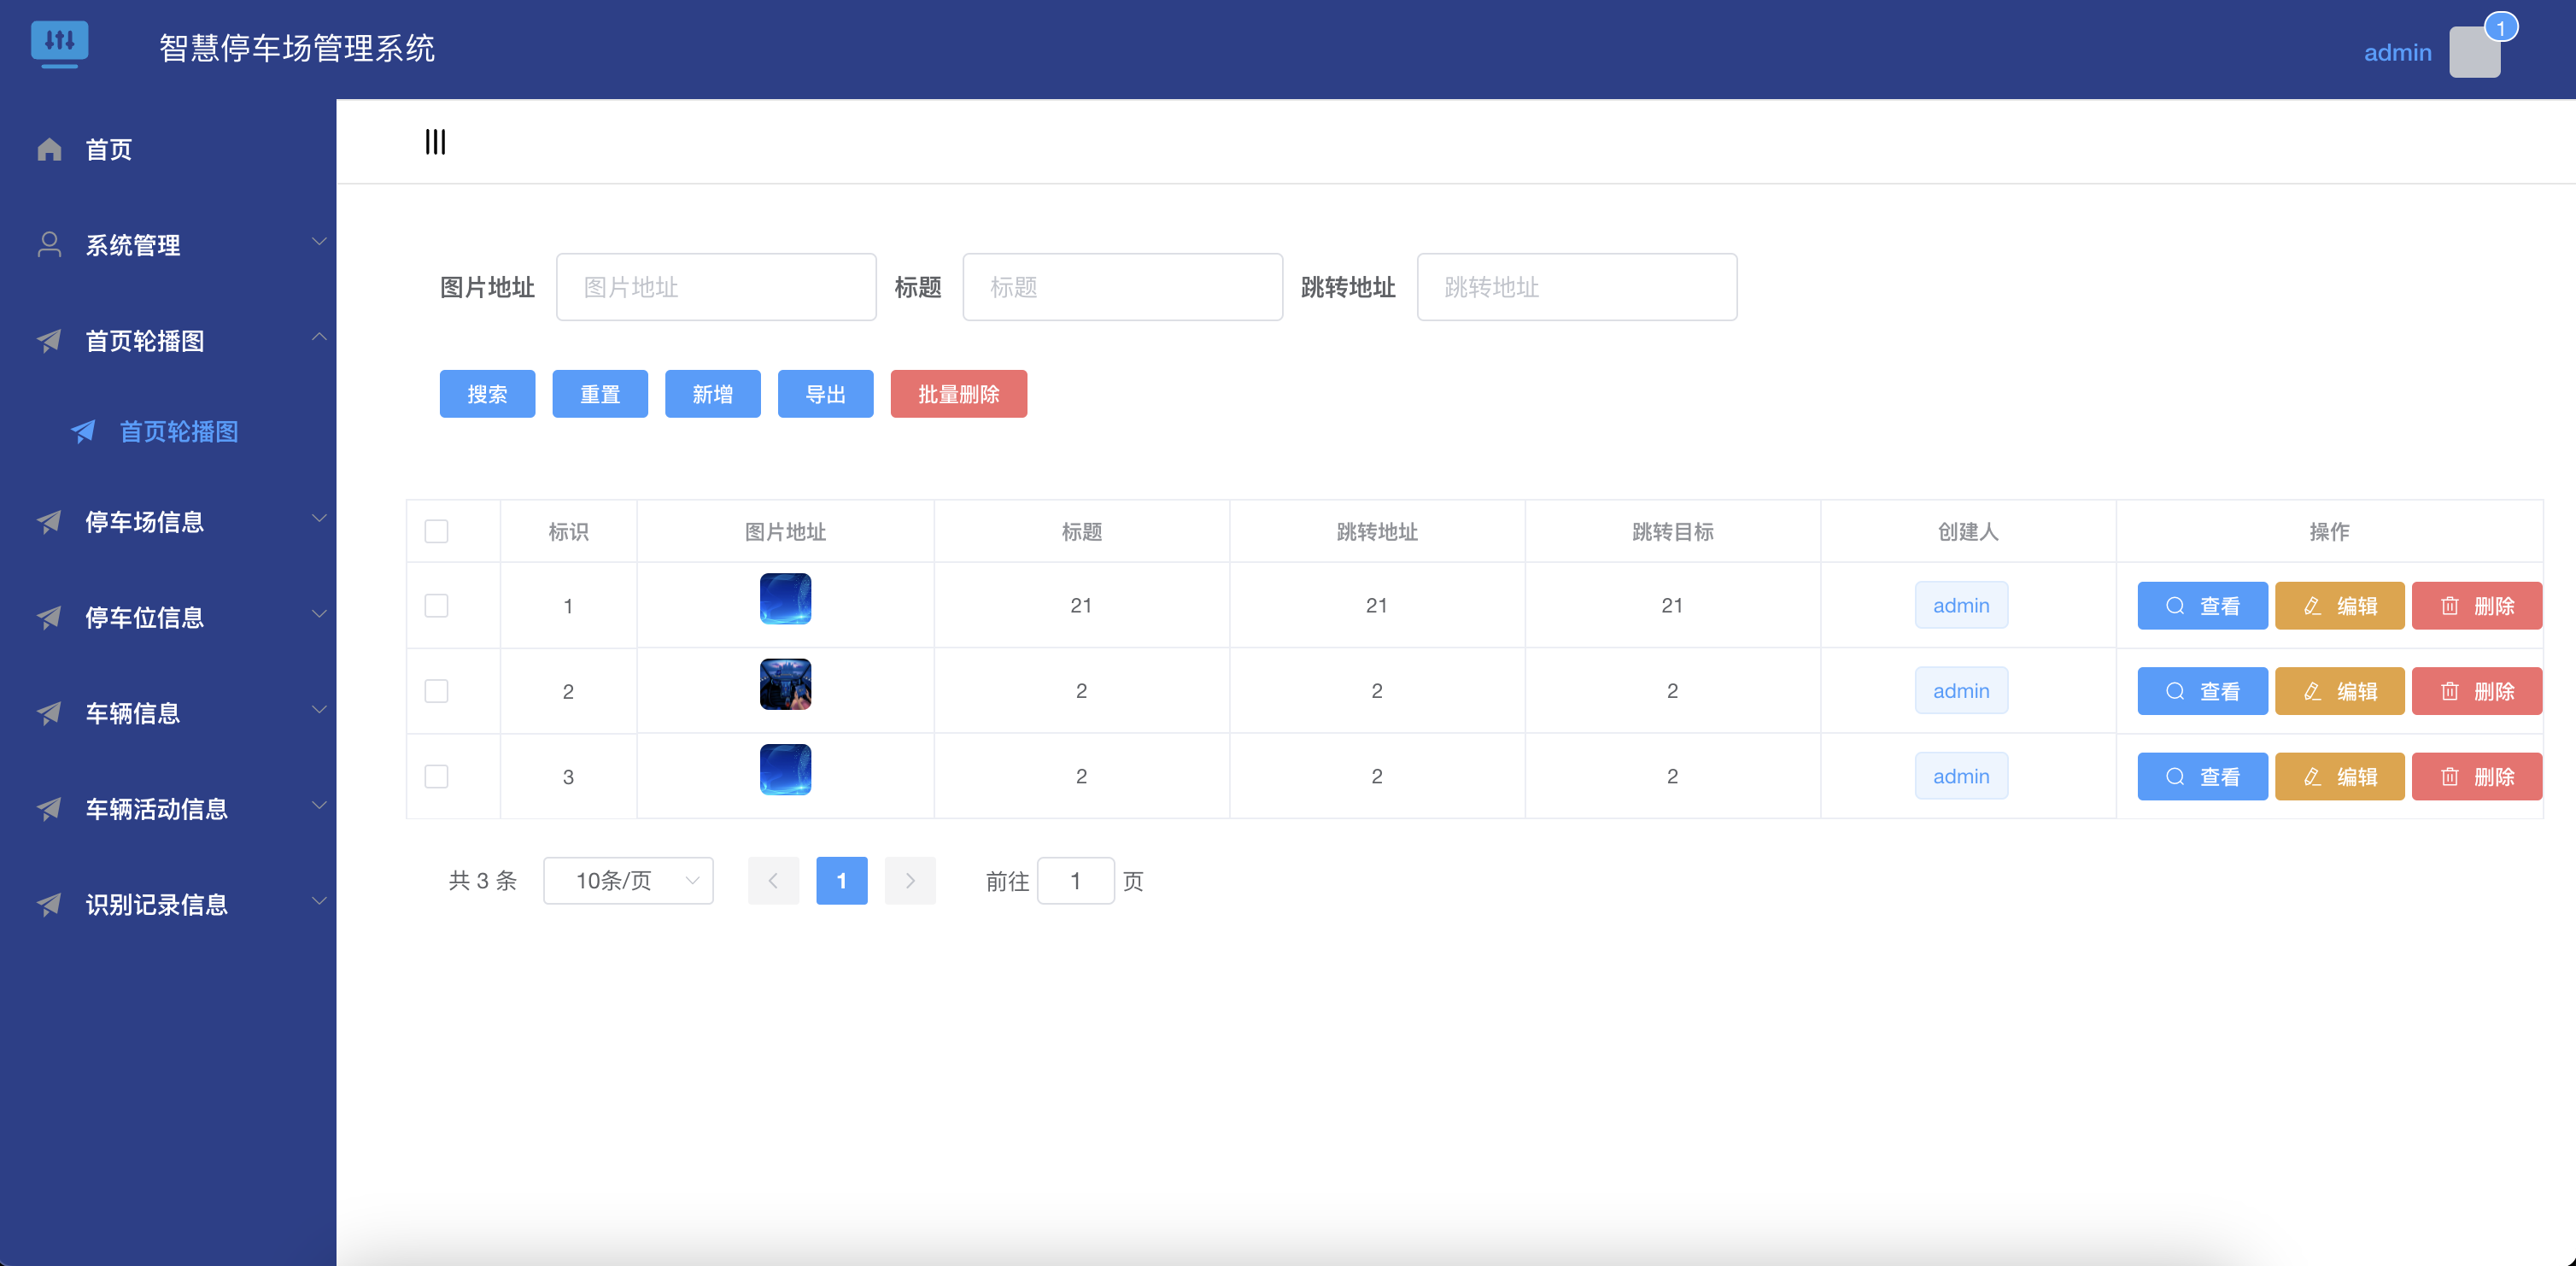Focus the 图片地址 search field
The width and height of the screenshot is (2576, 1266).
click(x=716, y=287)
